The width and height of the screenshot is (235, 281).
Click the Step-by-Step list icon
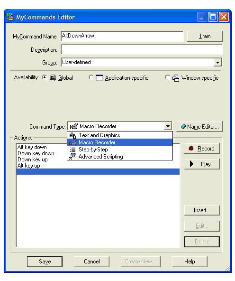click(x=73, y=150)
